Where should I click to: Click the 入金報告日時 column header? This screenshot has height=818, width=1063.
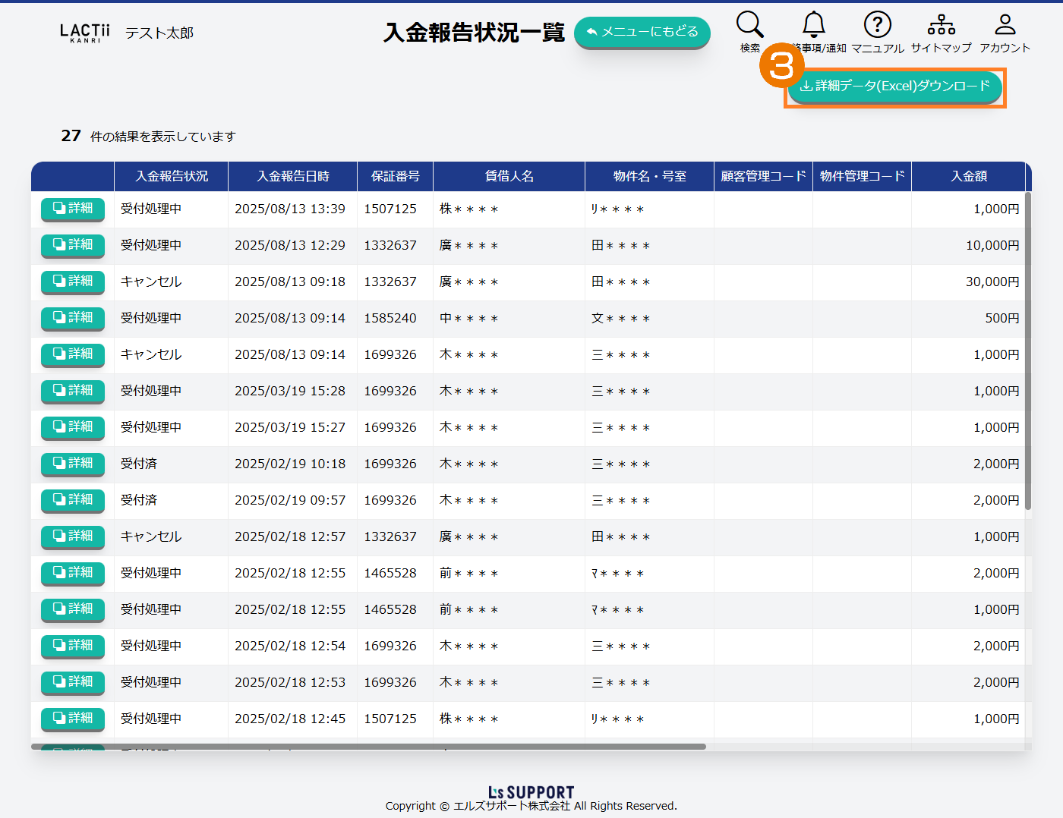[x=292, y=176]
